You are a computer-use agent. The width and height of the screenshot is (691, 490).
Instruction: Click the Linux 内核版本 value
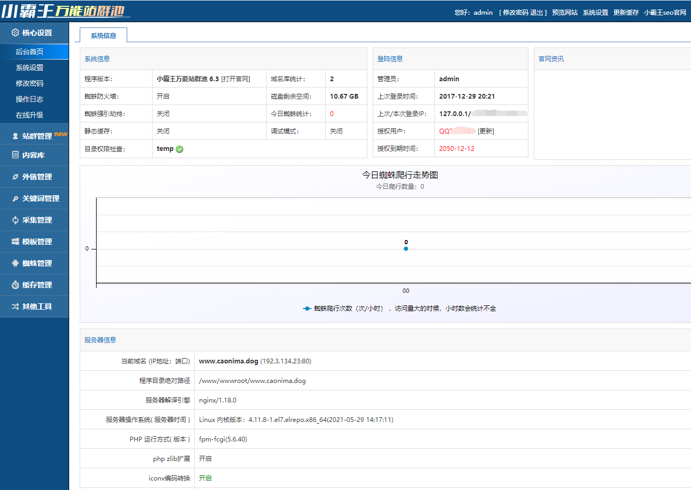pos(296,420)
